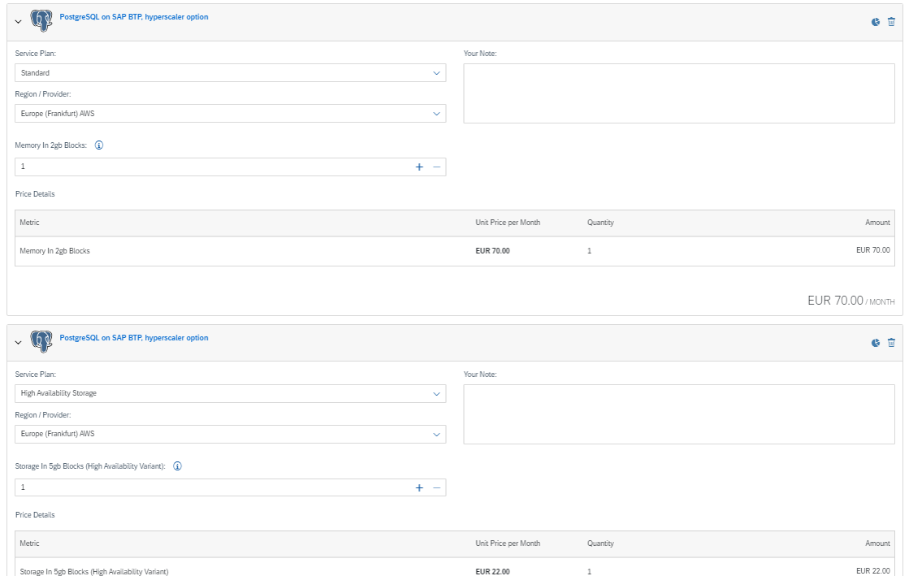Delete the second PostgreSQL service with trash icon
The width and height of the screenshot is (909, 576).
click(891, 343)
